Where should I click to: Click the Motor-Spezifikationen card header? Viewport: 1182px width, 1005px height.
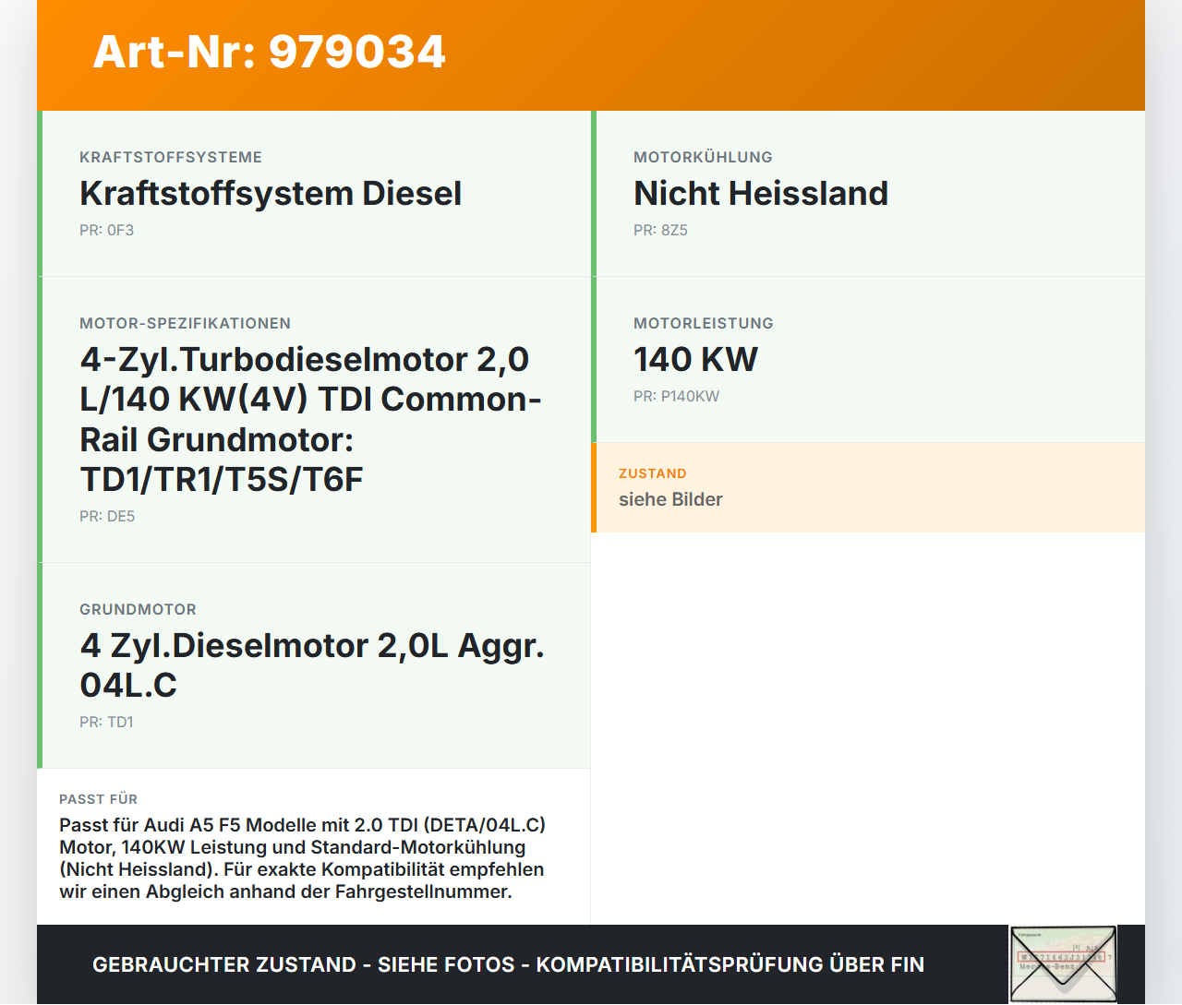(x=185, y=323)
